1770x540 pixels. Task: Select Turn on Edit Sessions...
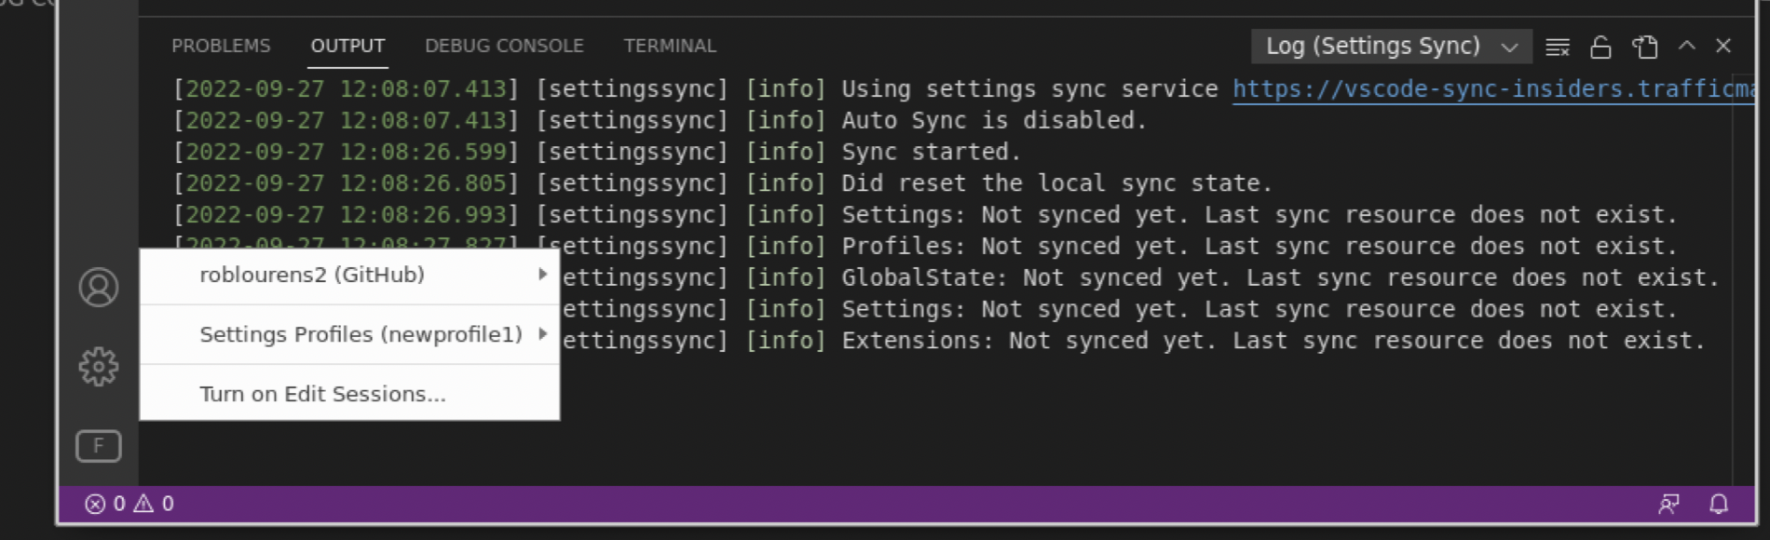(349, 394)
